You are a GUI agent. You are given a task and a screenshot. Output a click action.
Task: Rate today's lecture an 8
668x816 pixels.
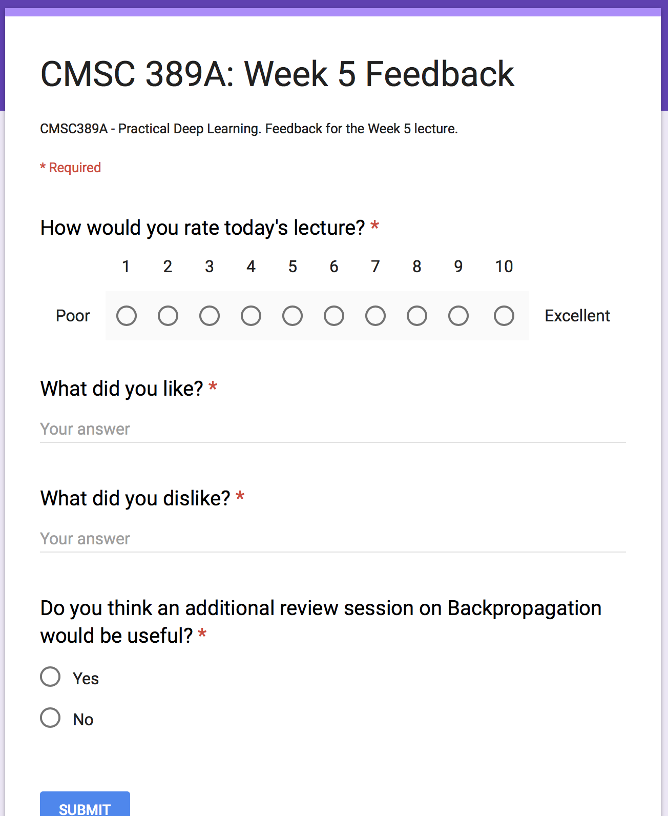pos(417,316)
